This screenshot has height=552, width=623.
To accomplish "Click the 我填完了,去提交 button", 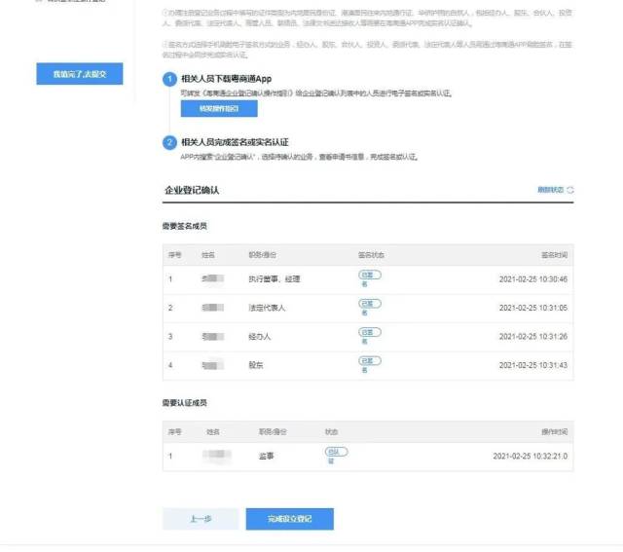I will [x=80, y=74].
